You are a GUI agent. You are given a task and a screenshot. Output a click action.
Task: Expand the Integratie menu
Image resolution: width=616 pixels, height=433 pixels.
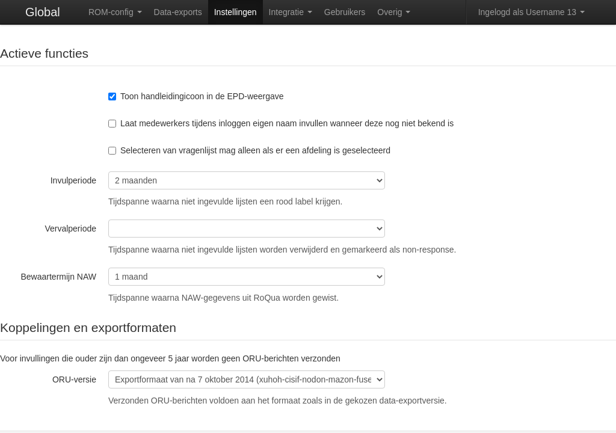[290, 12]
